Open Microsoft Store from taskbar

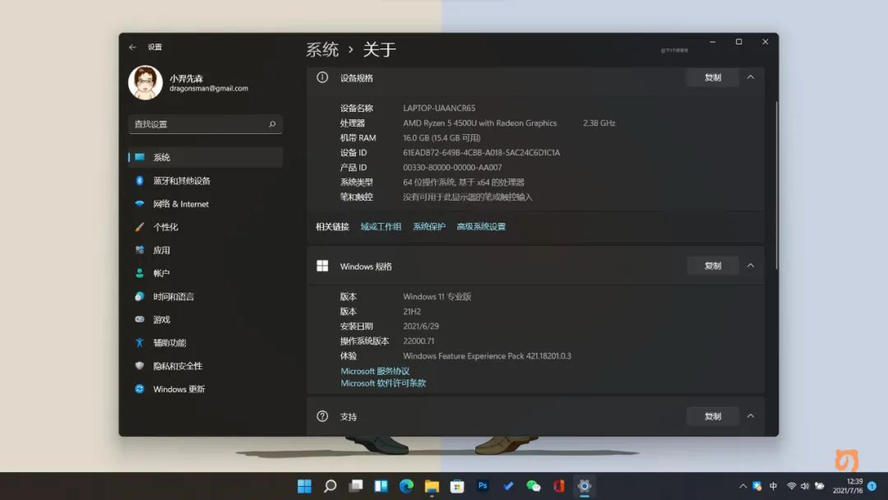457,486
